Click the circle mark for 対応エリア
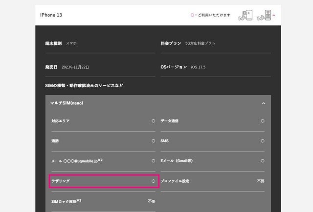 coord(153,121)
